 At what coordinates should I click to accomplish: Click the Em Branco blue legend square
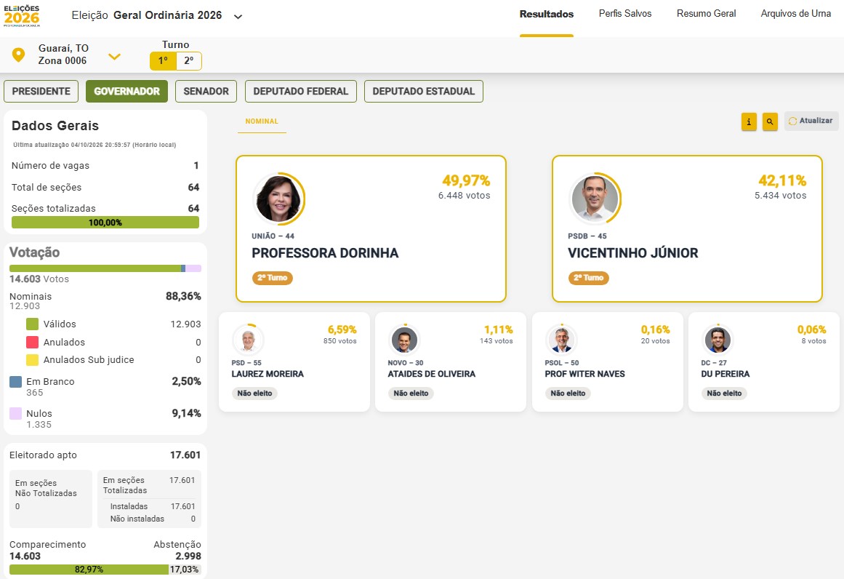pyautogui.click(x=15, y=382)
